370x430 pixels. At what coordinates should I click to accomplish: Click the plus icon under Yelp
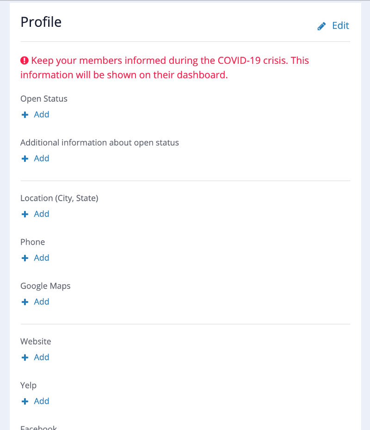coord(25,401)
